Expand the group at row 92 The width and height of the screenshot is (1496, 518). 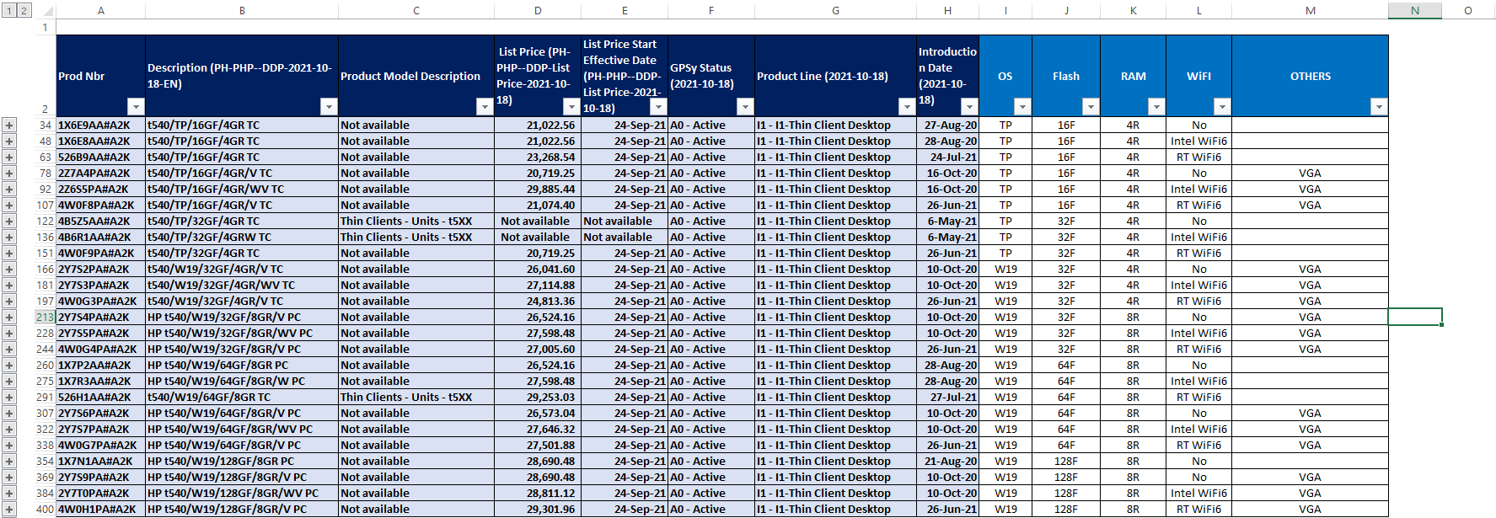pyautogui.click(x=9, y=190)
